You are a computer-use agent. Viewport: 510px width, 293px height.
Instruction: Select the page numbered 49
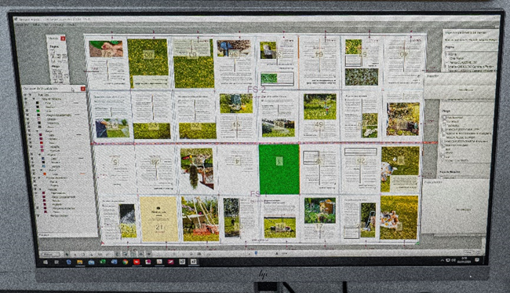point(319,116)
